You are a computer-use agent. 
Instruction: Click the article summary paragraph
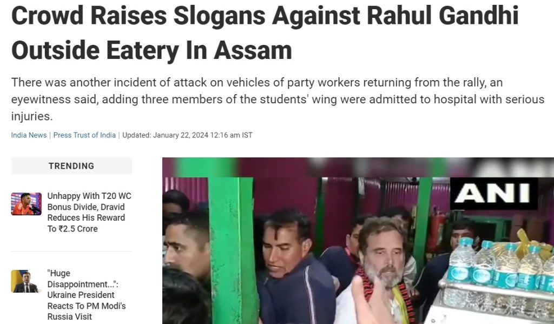[278, 100]
